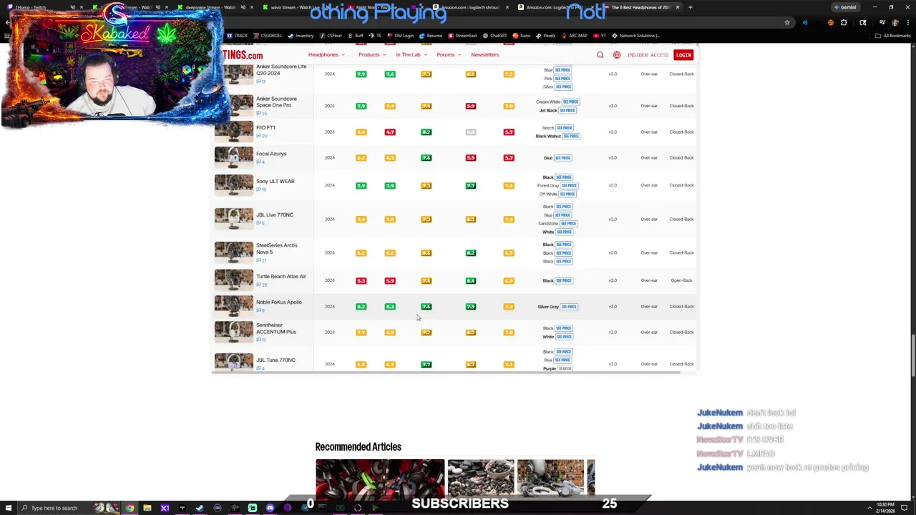The image size is (916, 515).
Task: Open the Suno bookmark
Action: click(x=522, y=36)
